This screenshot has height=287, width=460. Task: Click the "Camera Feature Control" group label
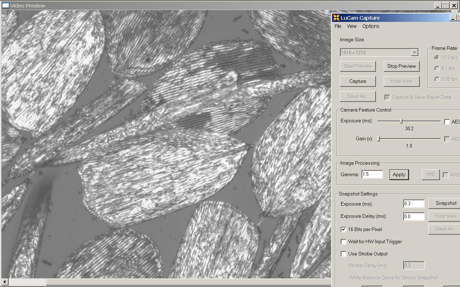tap(366, 110)
